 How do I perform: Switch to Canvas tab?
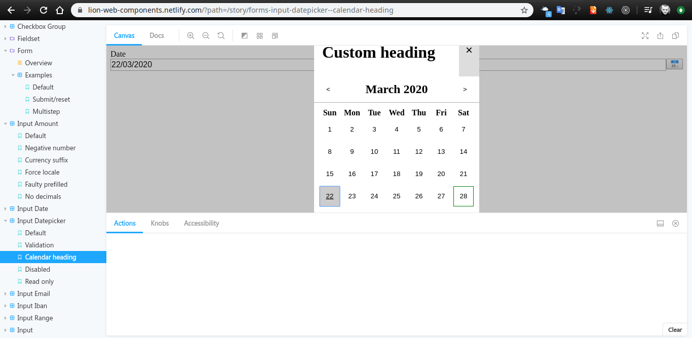coord(124,35)
